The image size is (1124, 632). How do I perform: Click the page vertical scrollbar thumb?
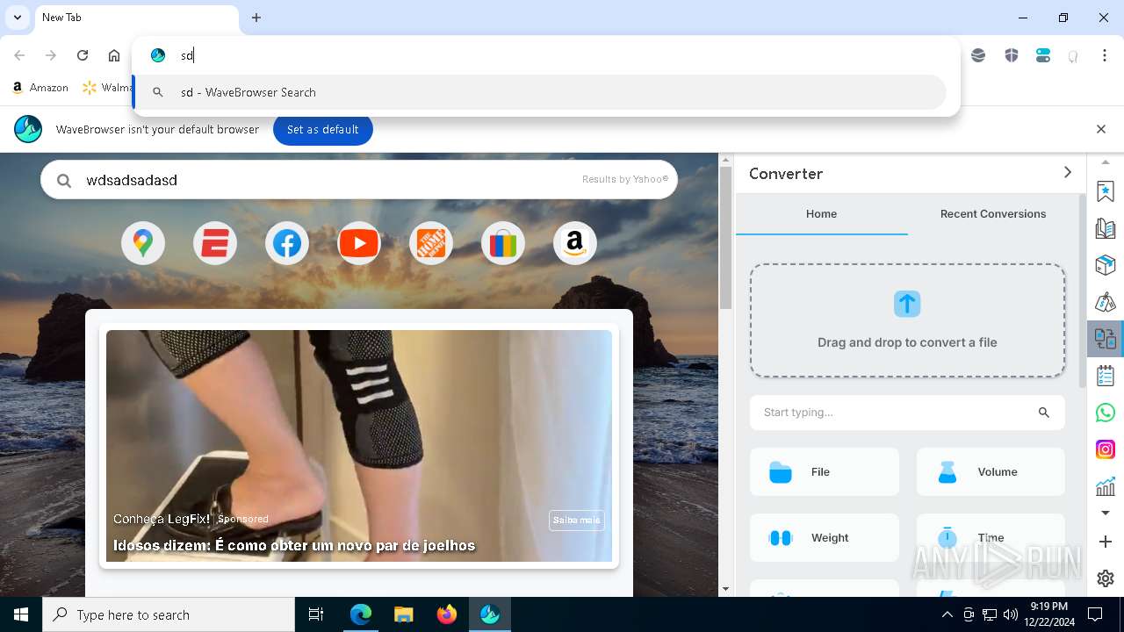click(x=726, y=237)
